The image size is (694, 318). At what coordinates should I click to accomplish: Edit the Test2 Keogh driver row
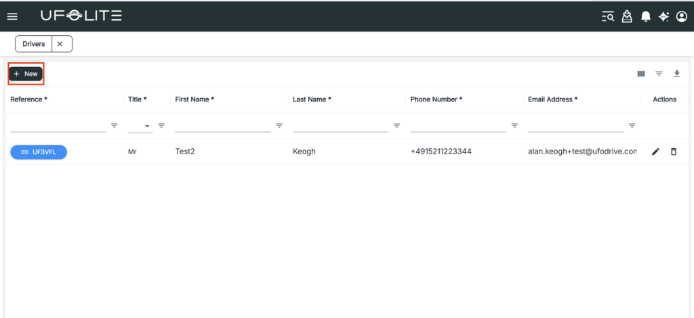coord(655,152)
